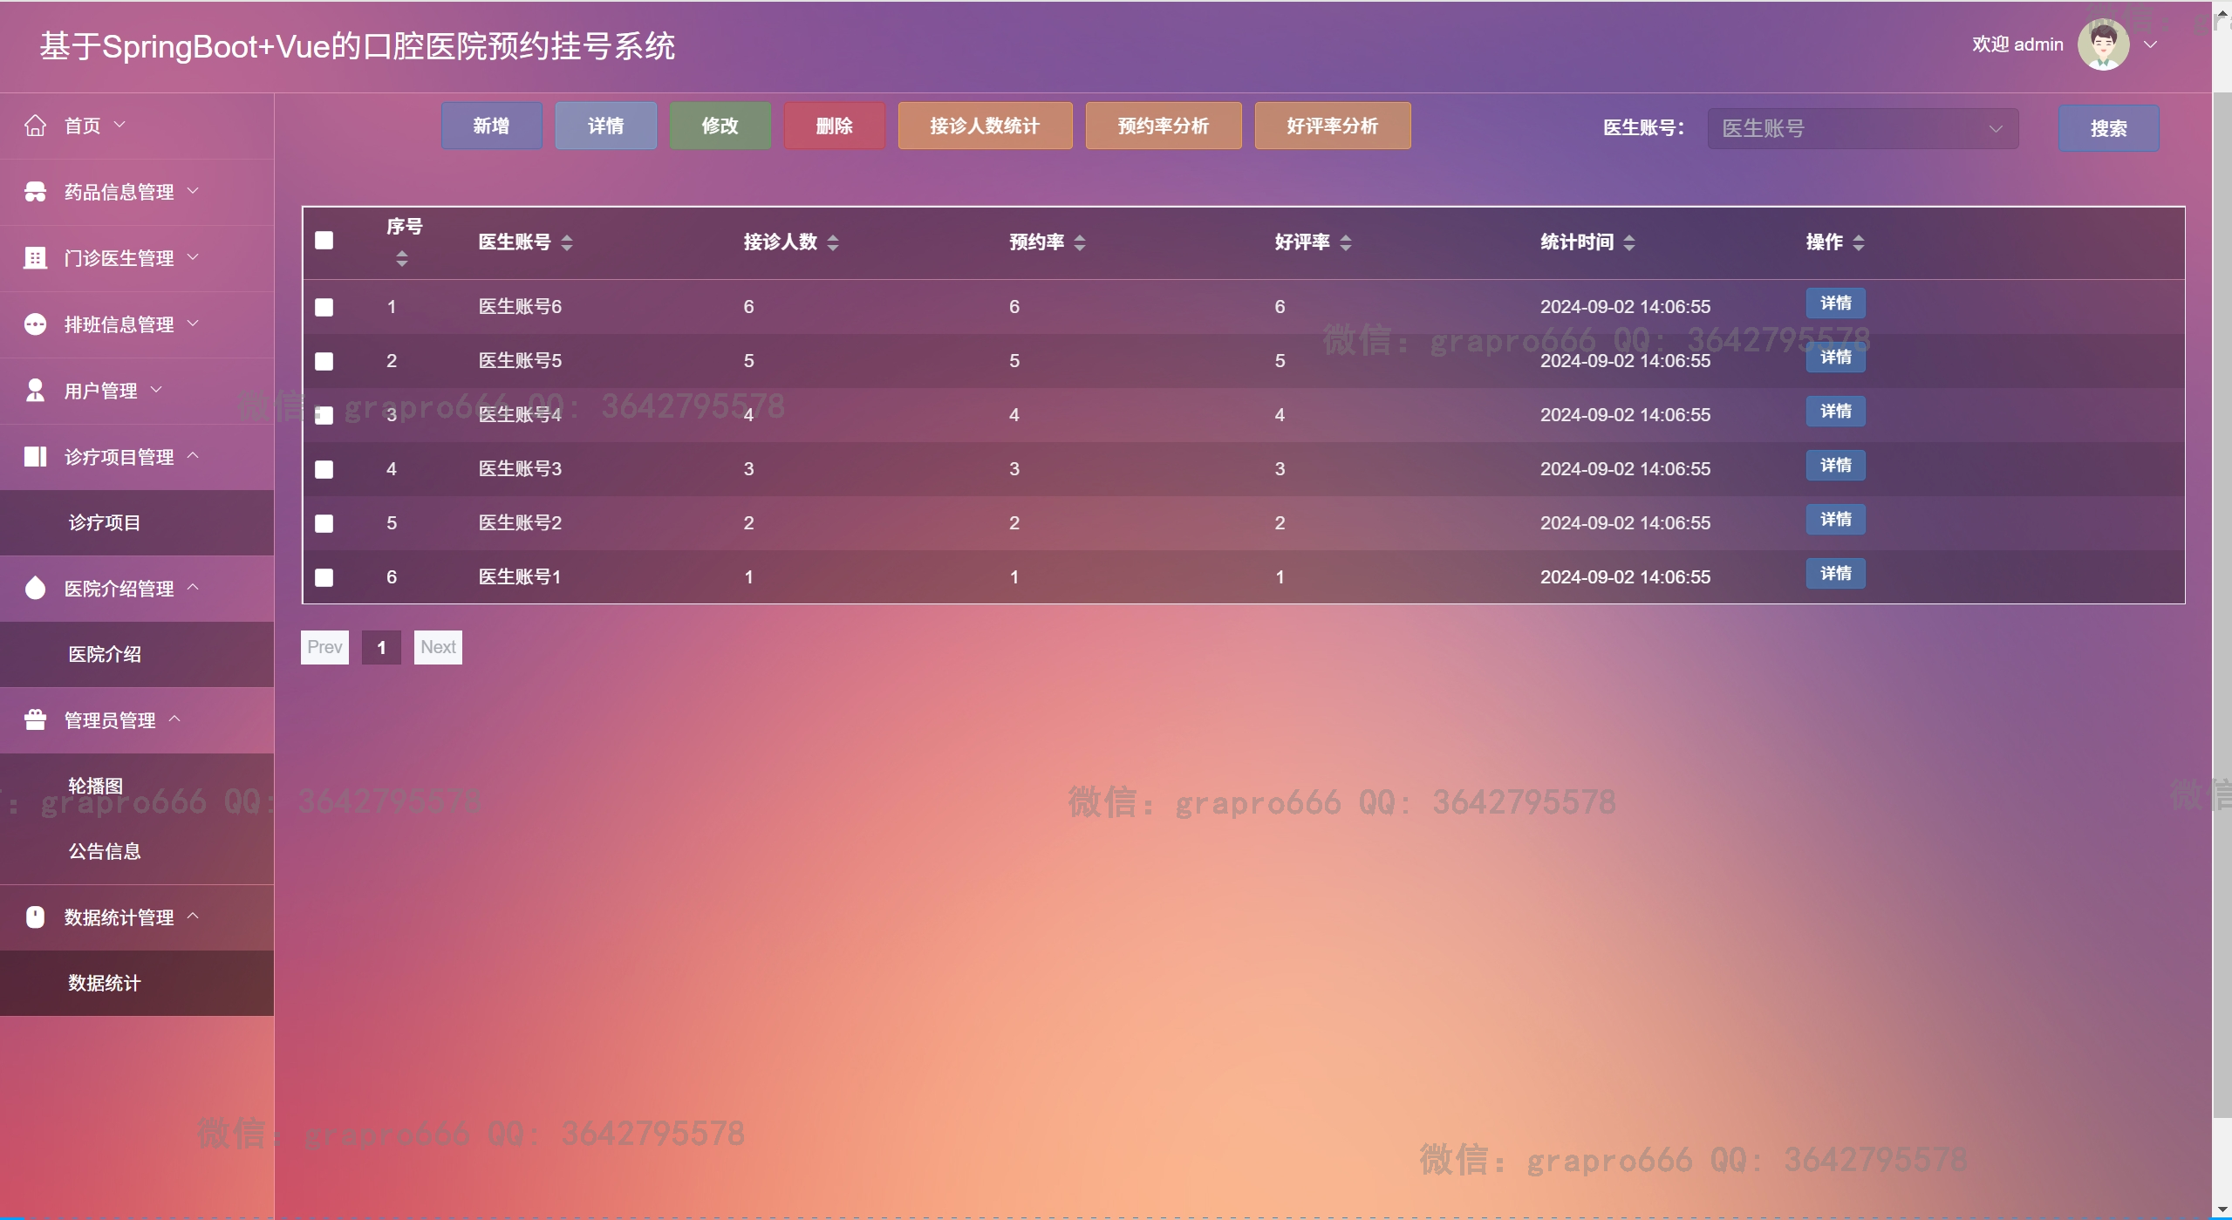The height and width of the screenshot is (1220, 2232).
Task: Click the red 删除 button
Action: [x=834, y=126]
